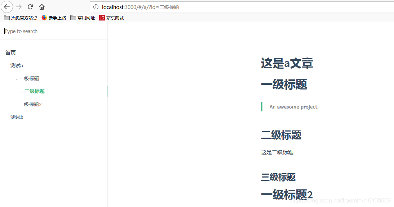Click the Type to search field
Image resolution: width=394 pixels, height=207 pixels.
click(54, 31)
